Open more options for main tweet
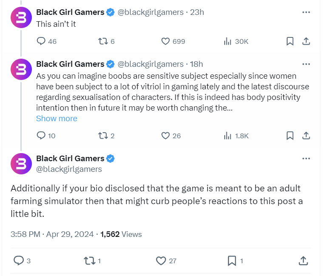 click(x=306, y=159)
